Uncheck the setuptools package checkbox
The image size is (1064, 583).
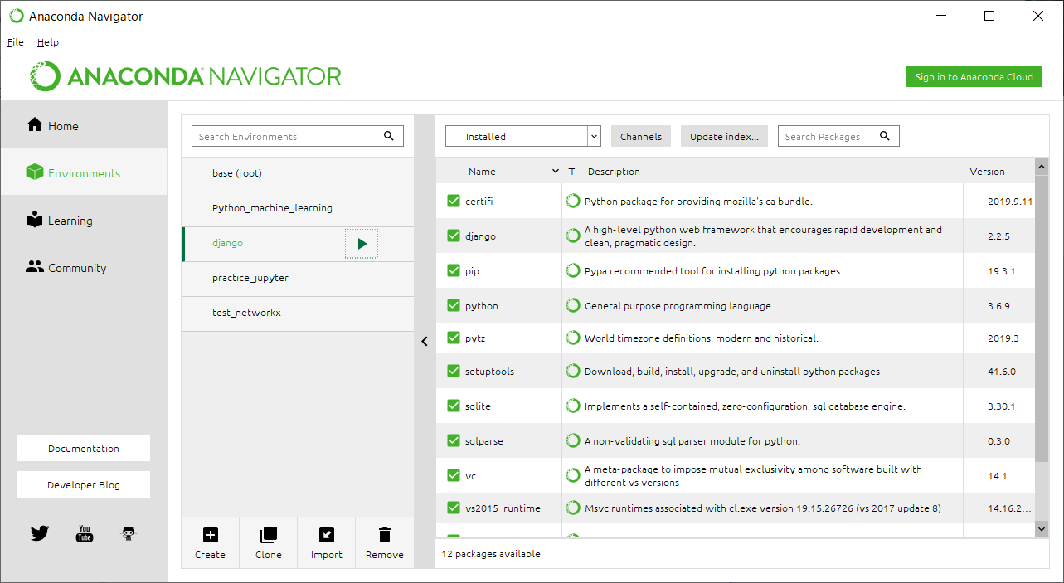[453, 371]
